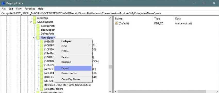Expand the DelegateFolders key
Viewport: 219px width, 93px height.
tap(38, 89)
